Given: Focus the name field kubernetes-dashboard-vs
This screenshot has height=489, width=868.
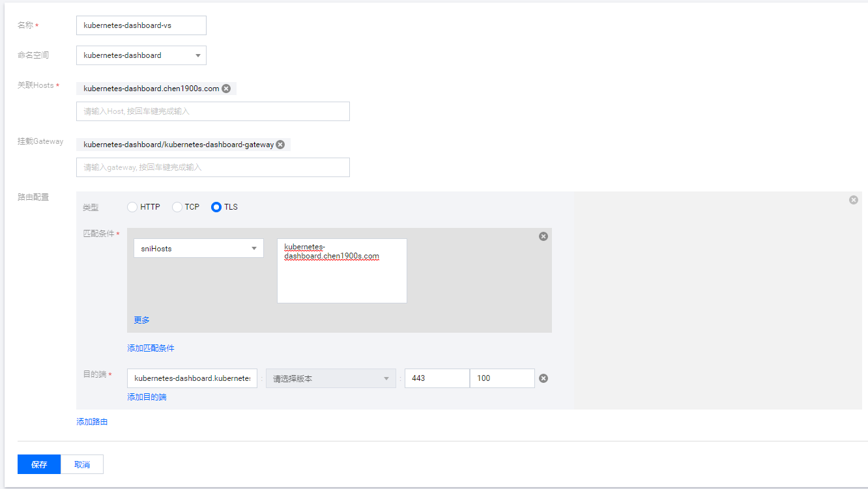Looking at the screenshot, I should (x=141, y=25).
